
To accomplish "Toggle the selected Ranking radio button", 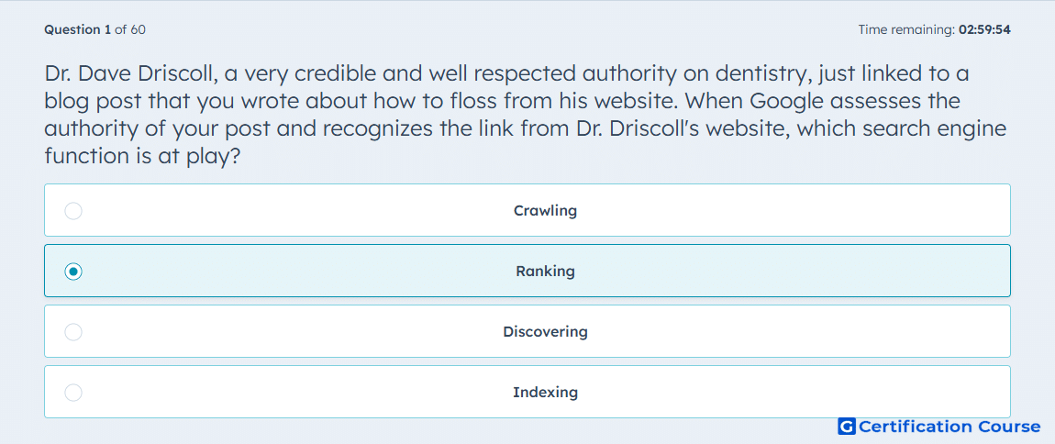I will point(73,272).
